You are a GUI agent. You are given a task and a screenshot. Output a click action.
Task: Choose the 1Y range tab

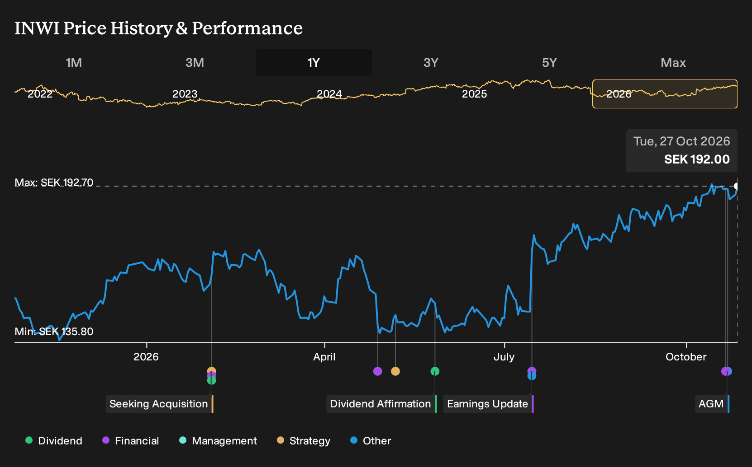point(314,62)
